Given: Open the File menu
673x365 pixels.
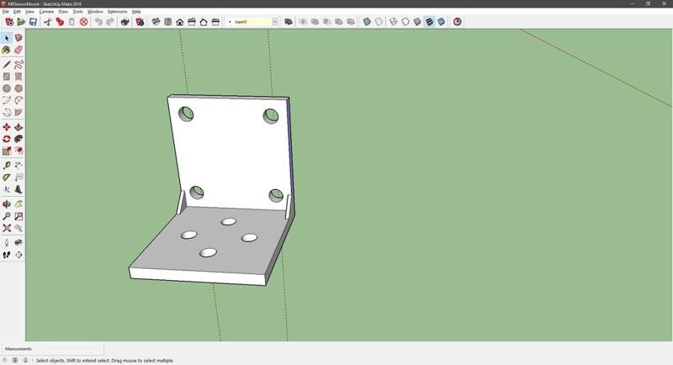Looking at the screenshot, I should (x=6, y=12).
